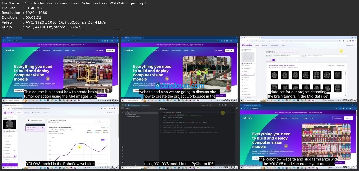Viewport: 359px width, 171px height.
Task: Reload the browser page in the 00:00:44 frame
Action: (x=247, y=41)
